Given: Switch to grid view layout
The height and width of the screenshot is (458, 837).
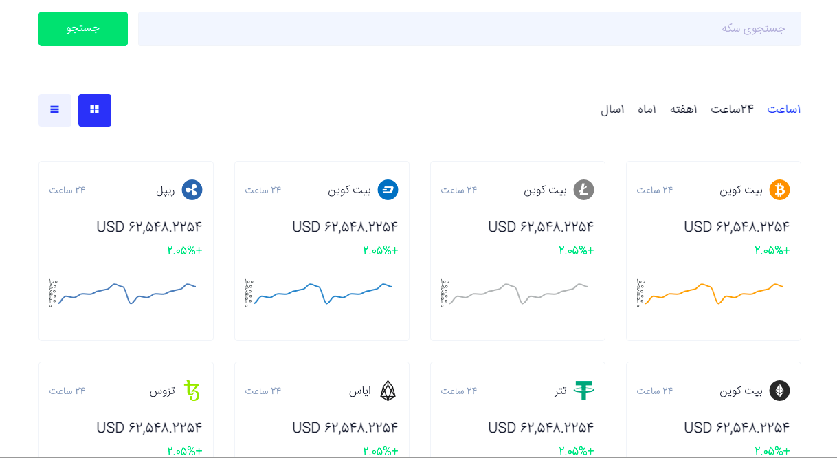Looking at the screenshot, I should tap(95, 110).
